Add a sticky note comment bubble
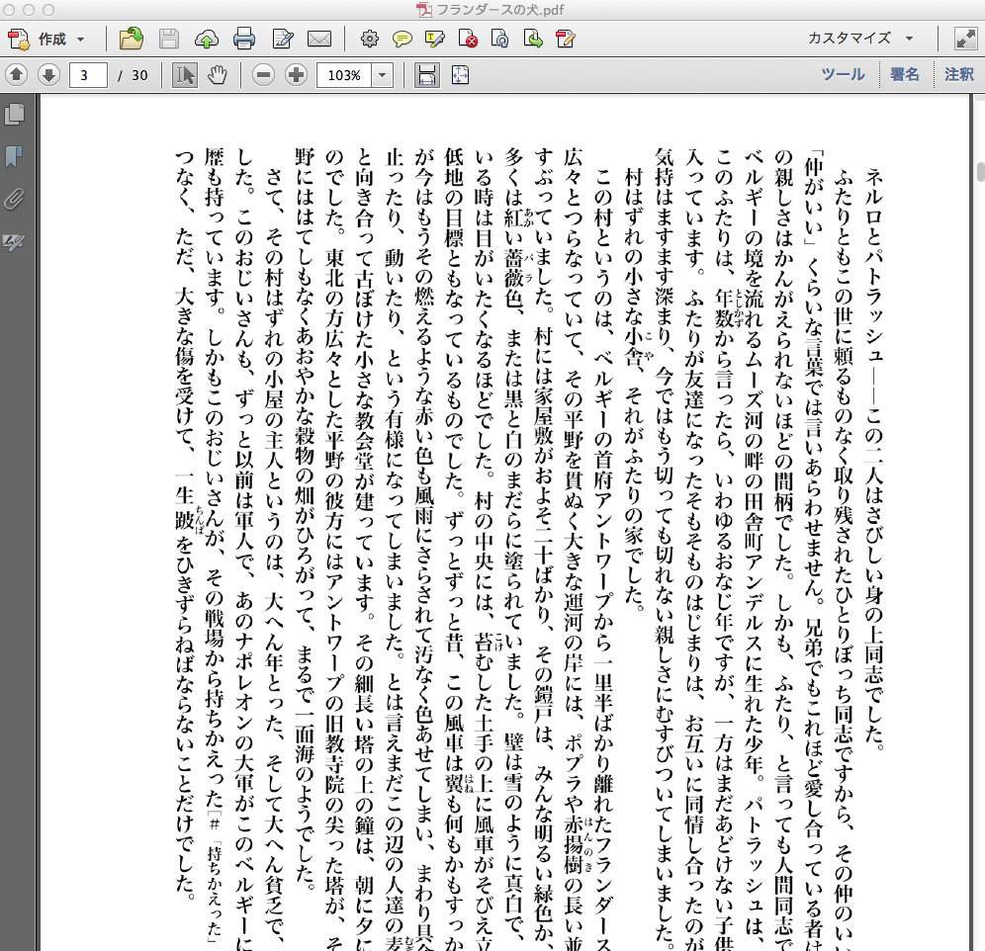Image resolution: width=985 pixels, height=951 pixels. pos(403,40)
